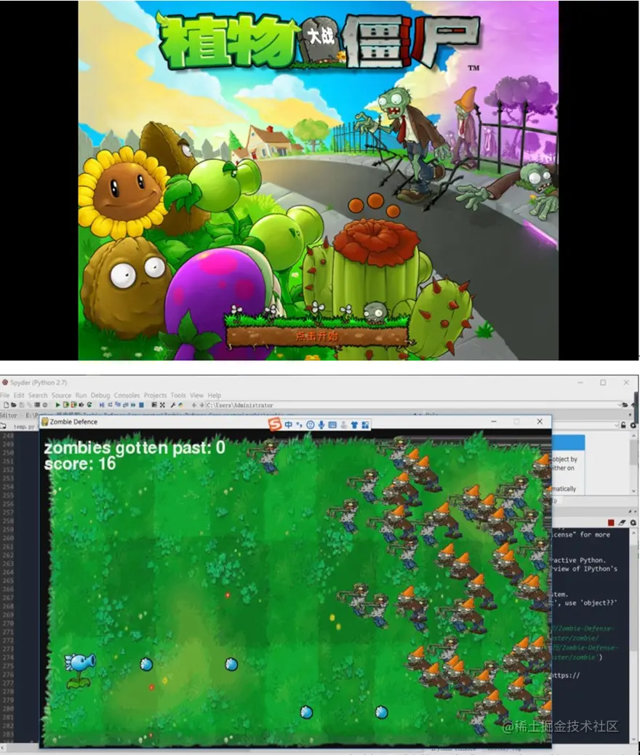Viewport: 640px width, 755px height.
Task: Click the blue Stop debugging icon
Action: click(141, 405)
